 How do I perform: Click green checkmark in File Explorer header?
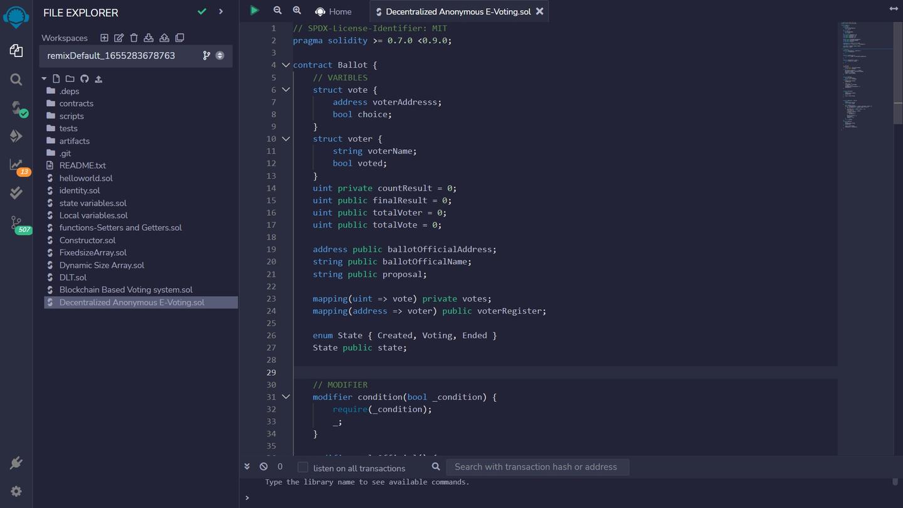(202, 11)
